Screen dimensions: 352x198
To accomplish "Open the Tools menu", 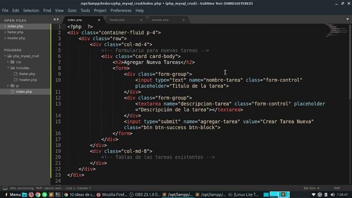I will tap(85, 10).
